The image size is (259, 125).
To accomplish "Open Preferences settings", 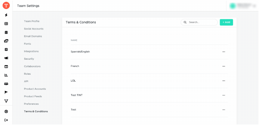I will click(31, 104).
